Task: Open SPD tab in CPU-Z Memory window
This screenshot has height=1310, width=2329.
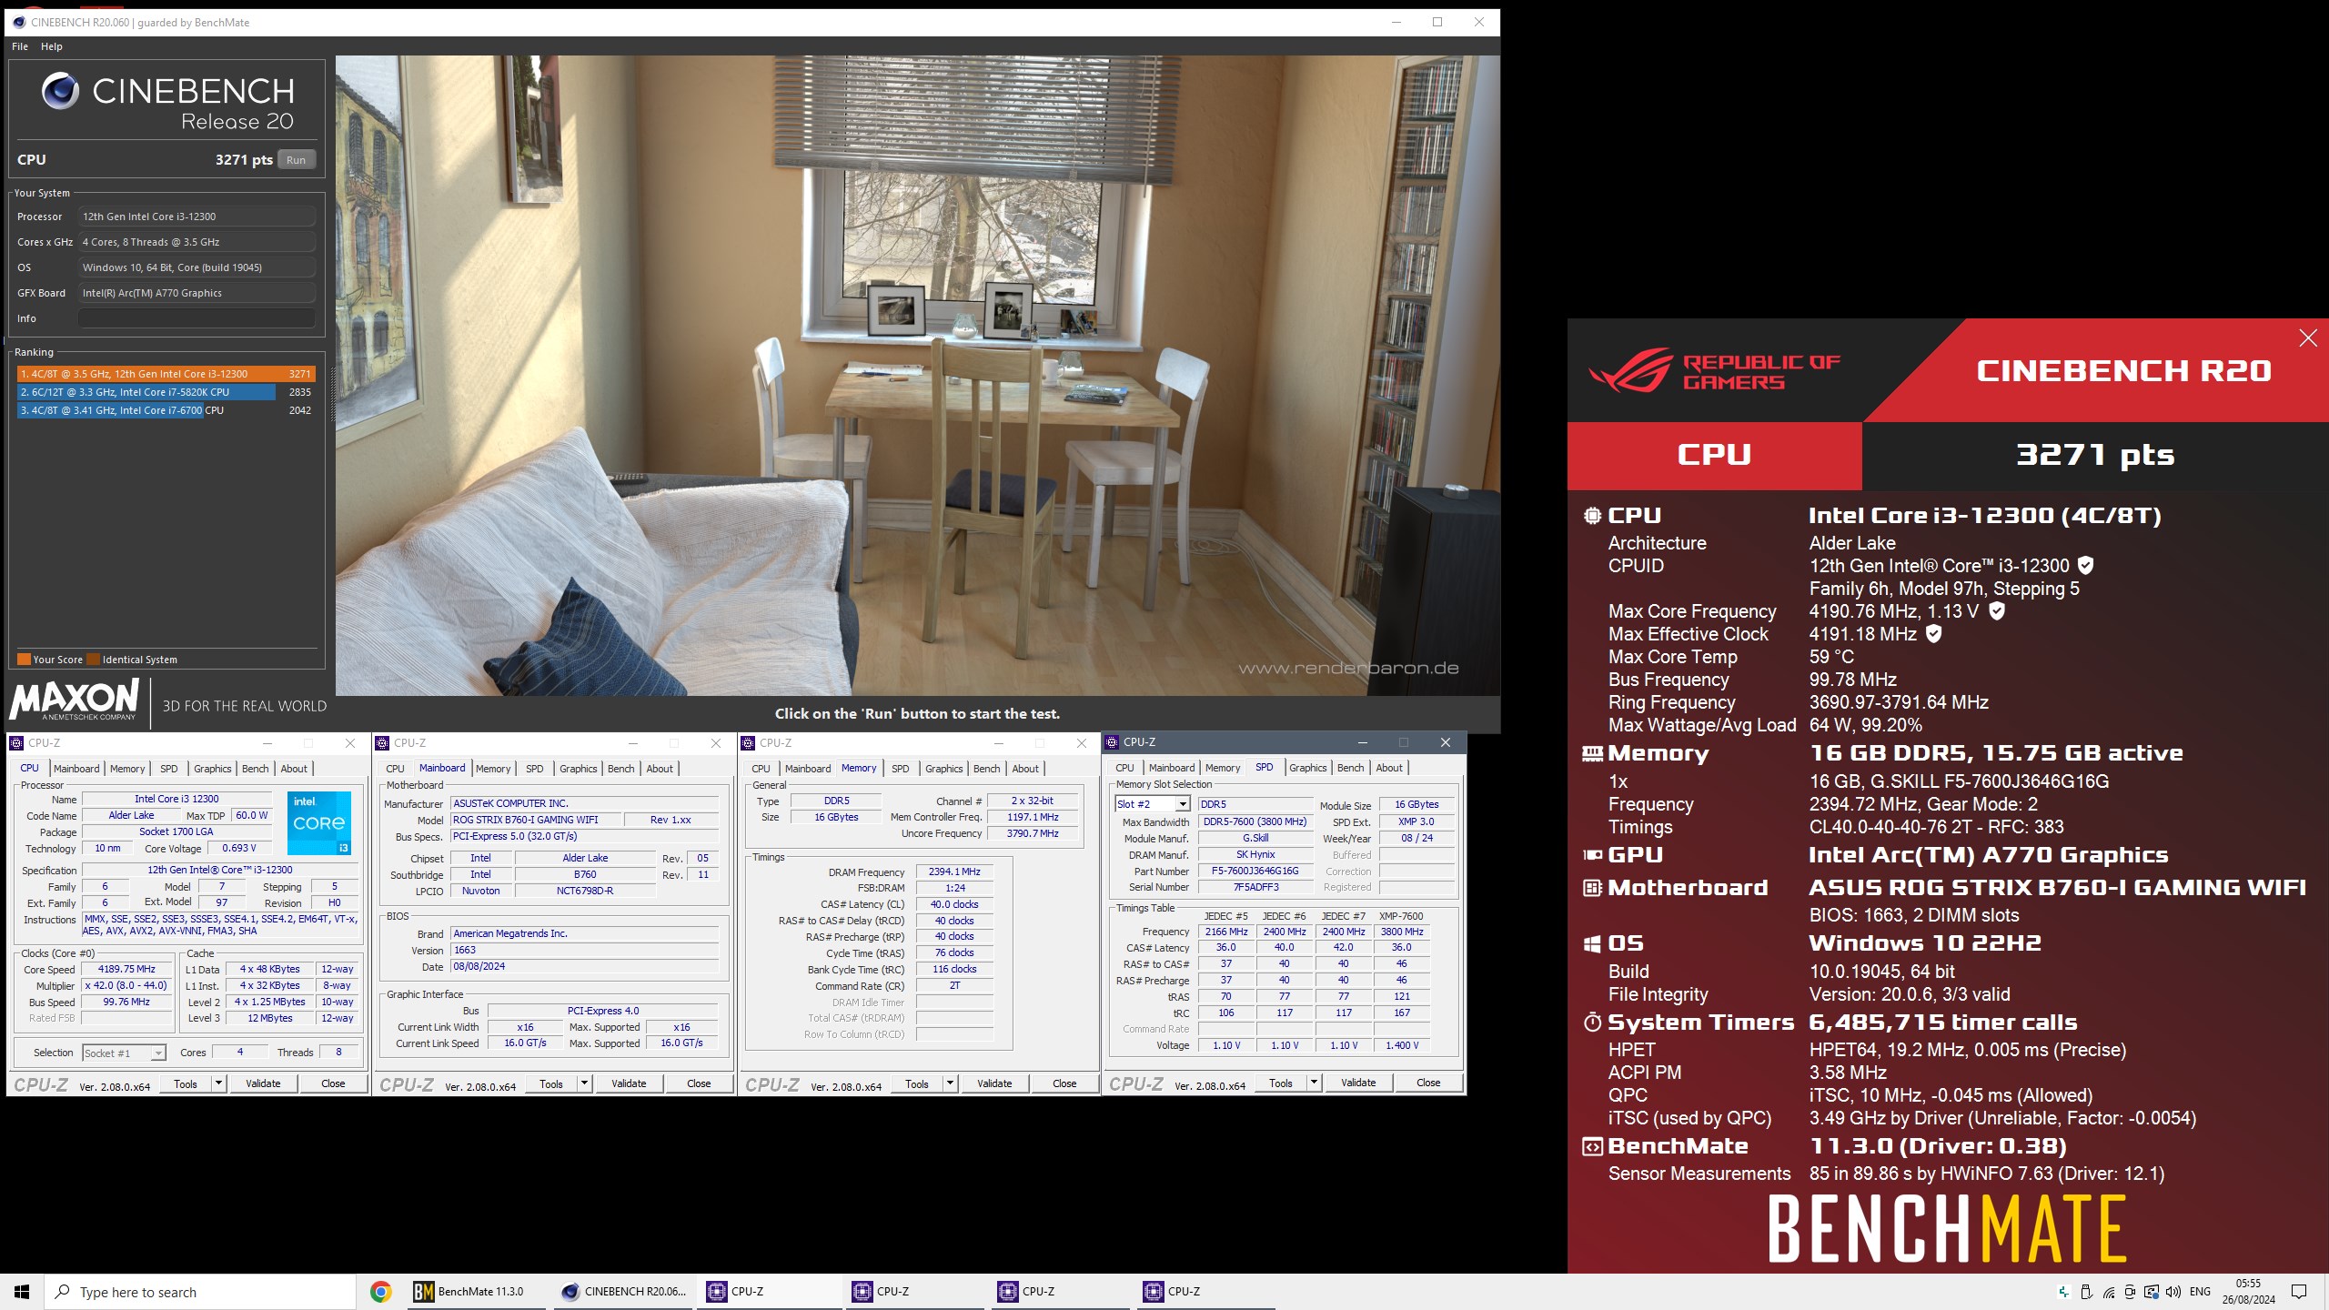Action: tap(901, 769)
